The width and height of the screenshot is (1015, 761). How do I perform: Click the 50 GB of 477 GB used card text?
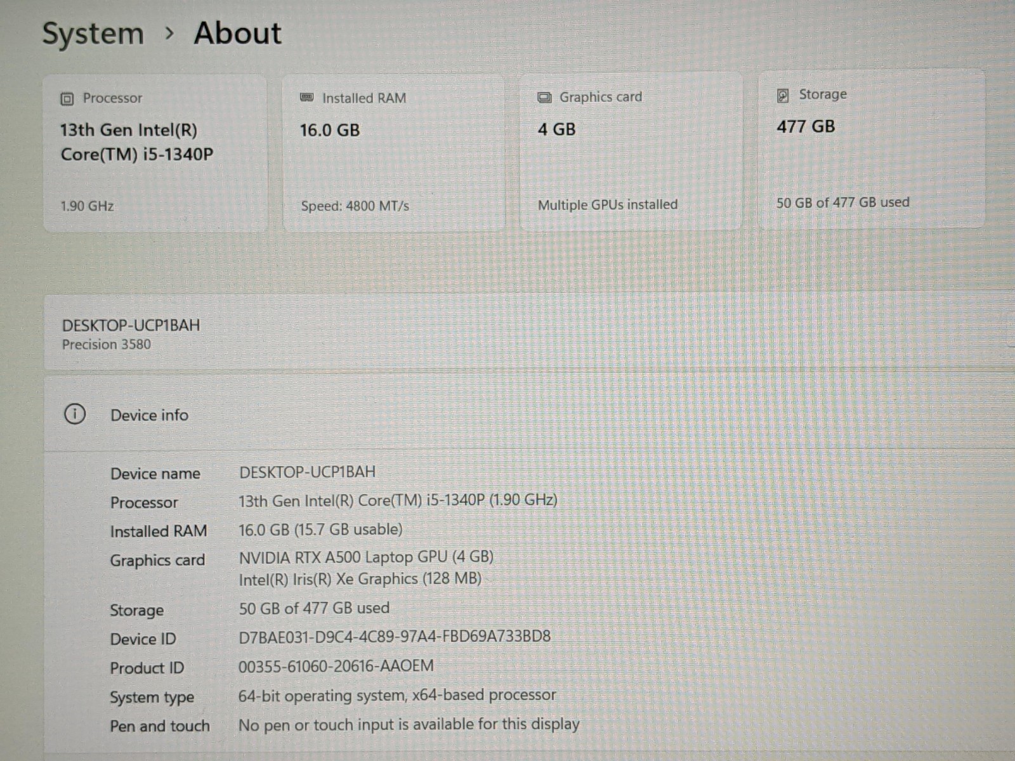[x=843, y=202]
